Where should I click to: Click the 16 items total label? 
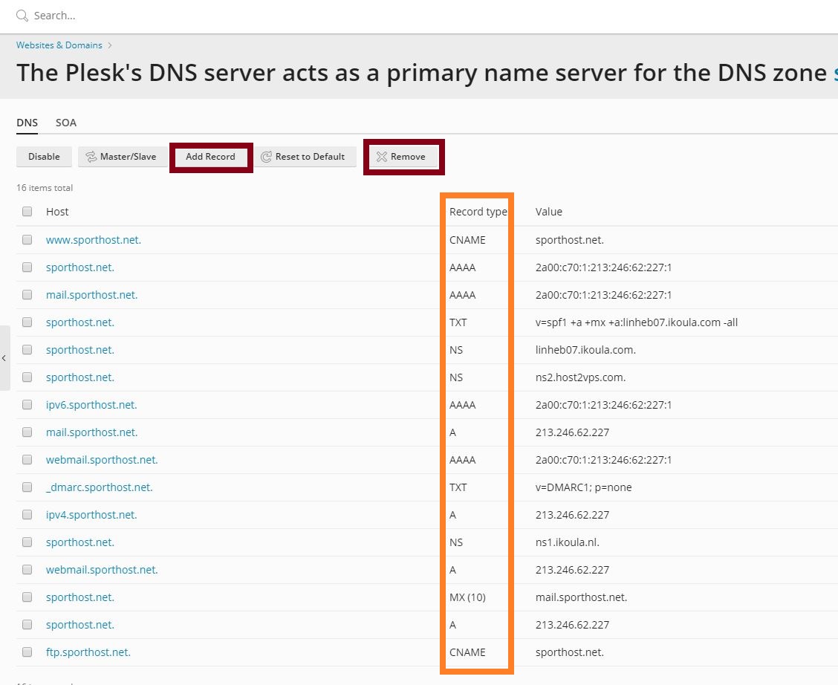(x=45, y=187)
